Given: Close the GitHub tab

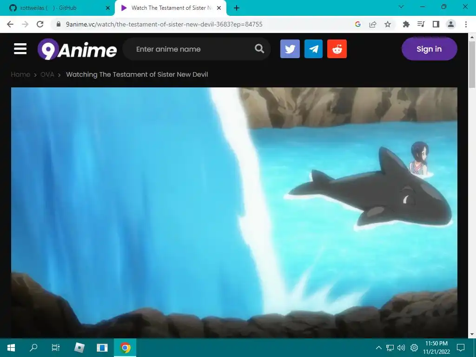Looking at the screenshot, I should pos(107,8).
